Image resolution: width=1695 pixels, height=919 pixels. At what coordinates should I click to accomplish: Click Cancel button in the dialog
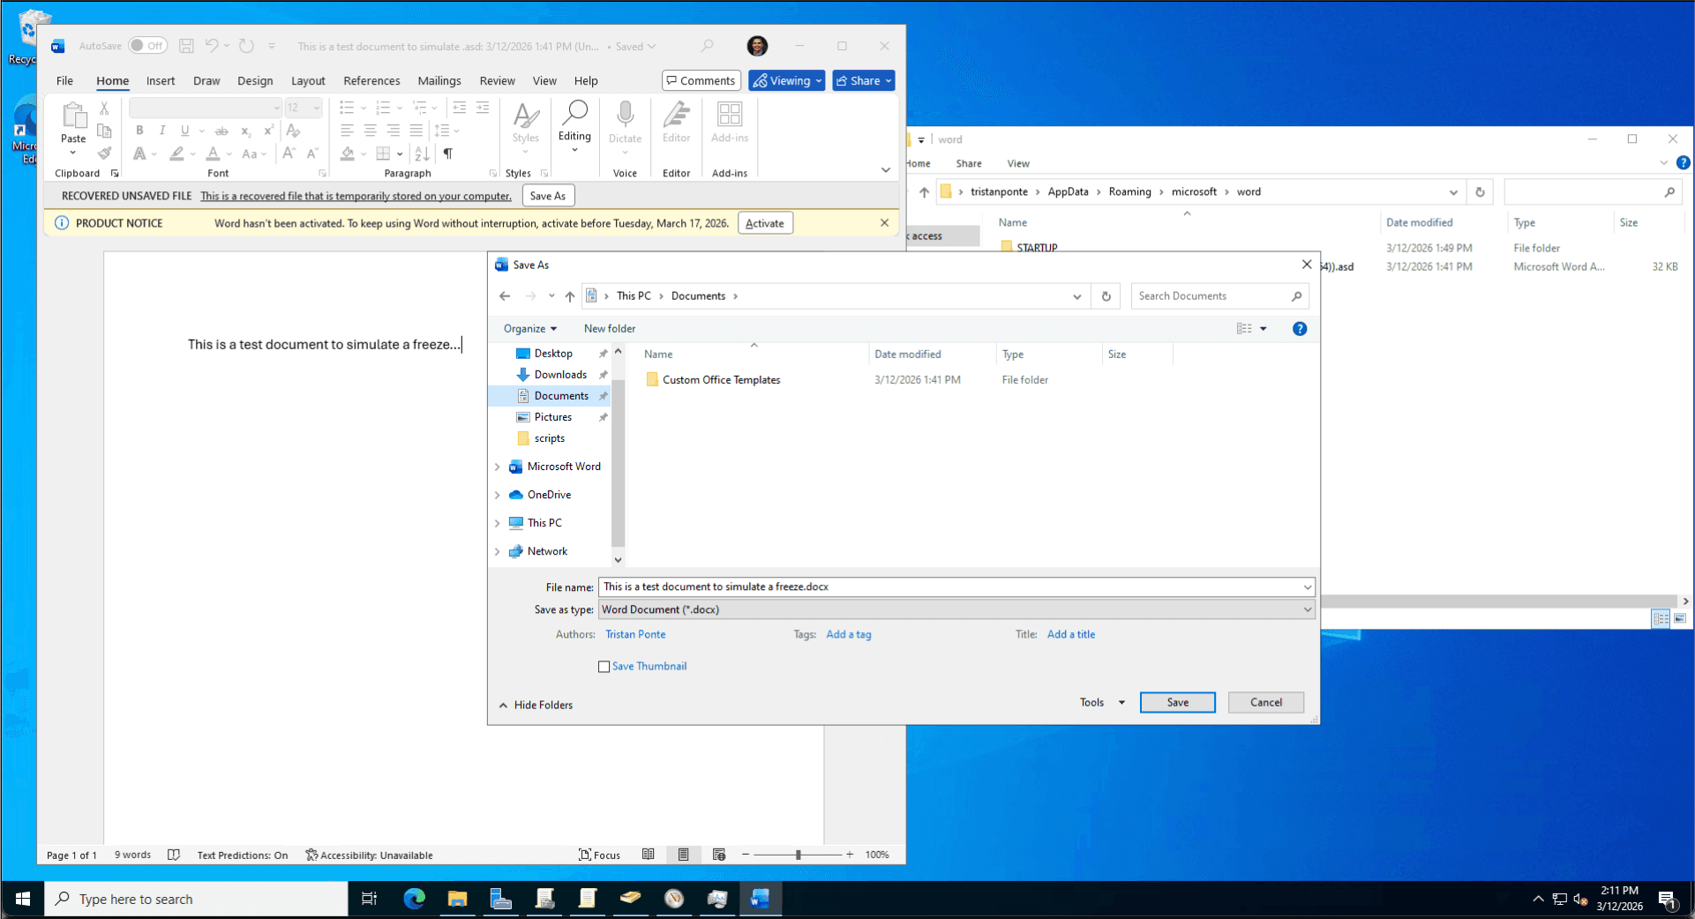(x=1266, y=703)
